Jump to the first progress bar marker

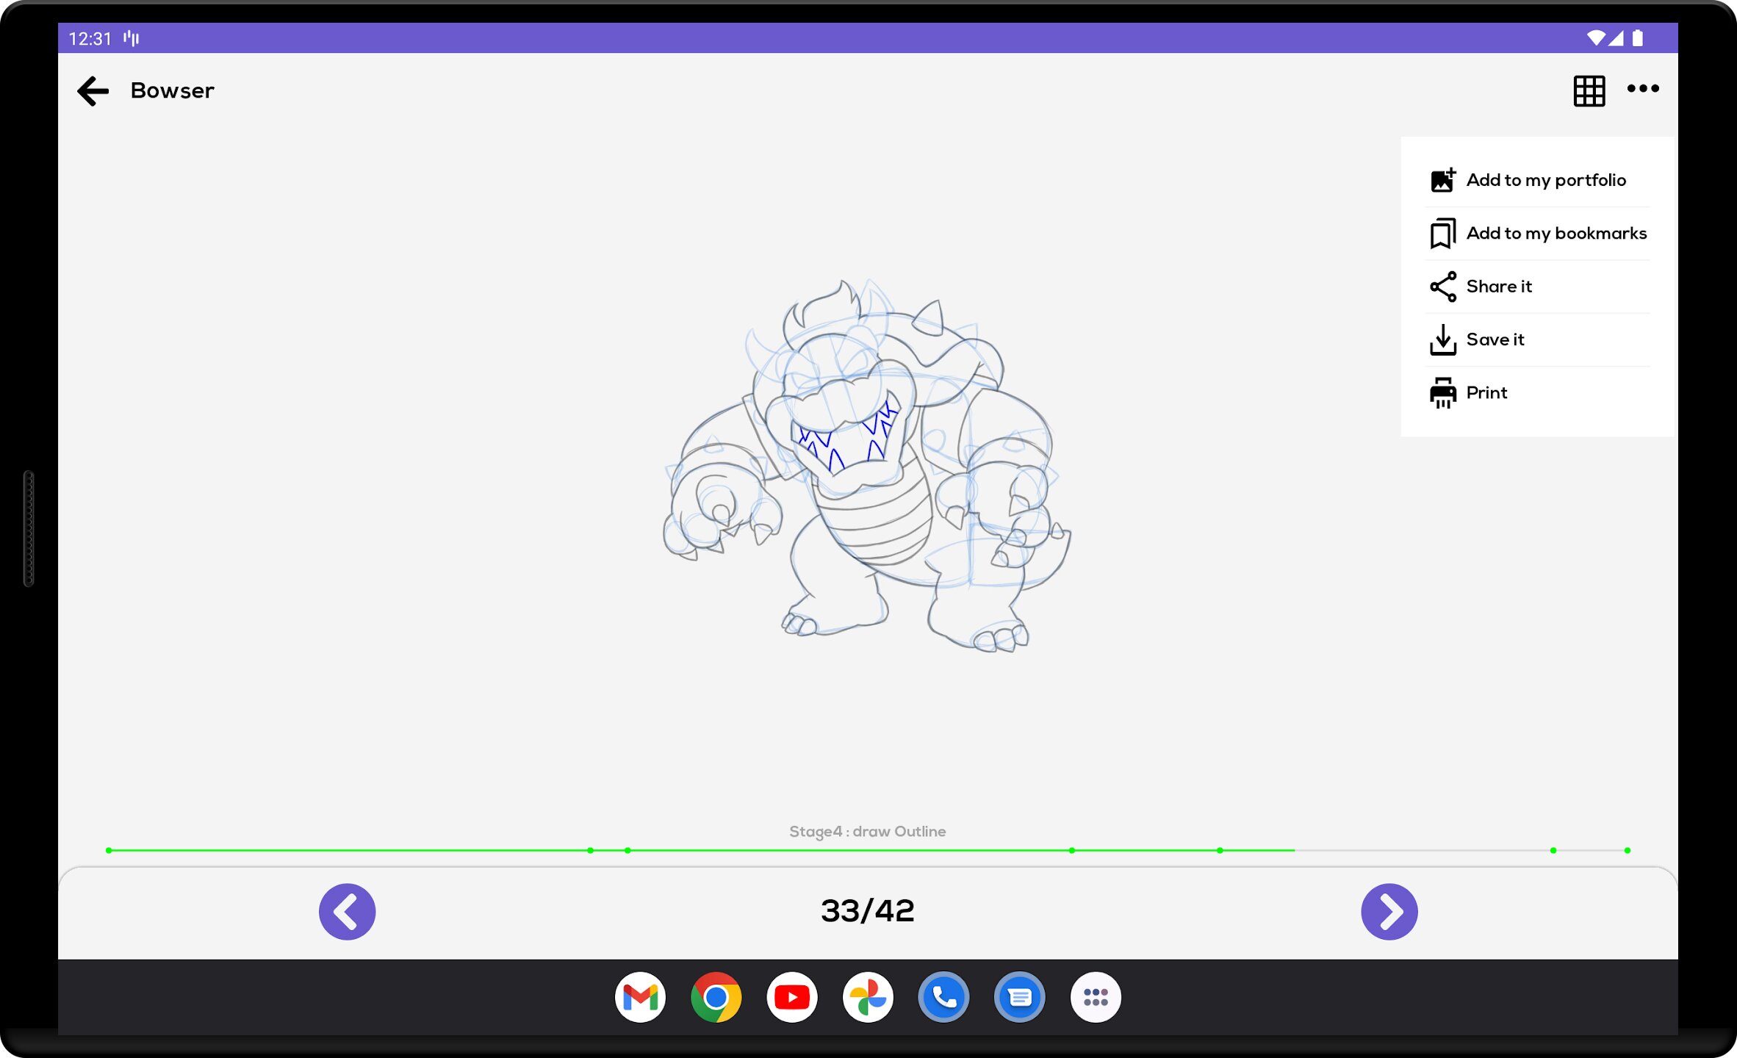coord(109,850)
